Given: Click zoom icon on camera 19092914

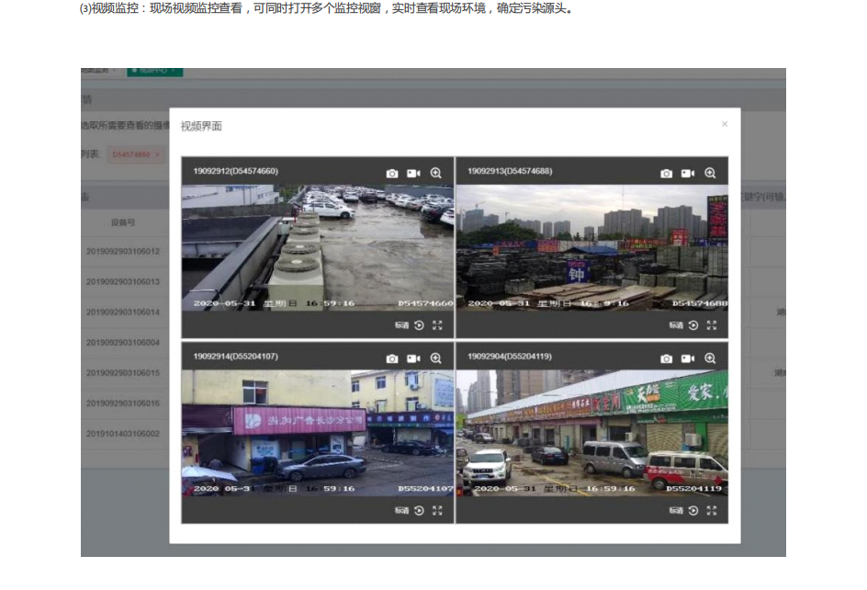Looking at the screenshot, I should click(435, 358).
